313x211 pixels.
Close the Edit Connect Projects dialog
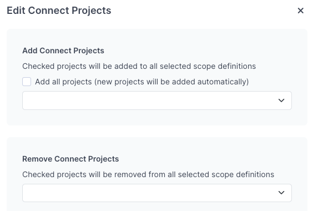click(300, 11)
